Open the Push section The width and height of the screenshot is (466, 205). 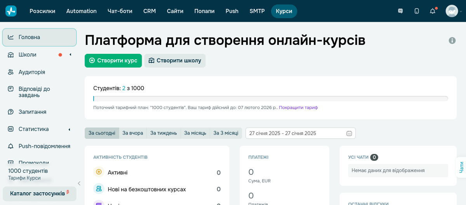(x=232, y=11)
